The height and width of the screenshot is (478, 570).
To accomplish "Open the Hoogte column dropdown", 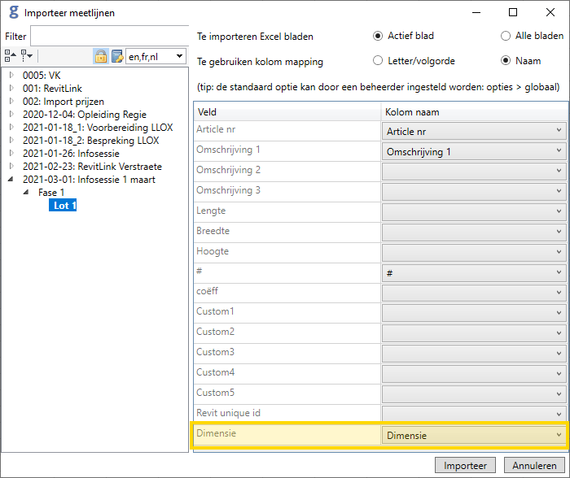I will [474, 253].
